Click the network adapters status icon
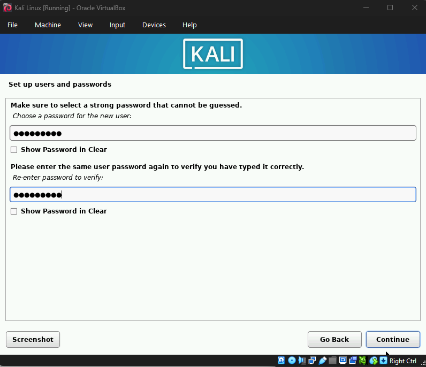426x367 pixels. (x=312, y=361)
